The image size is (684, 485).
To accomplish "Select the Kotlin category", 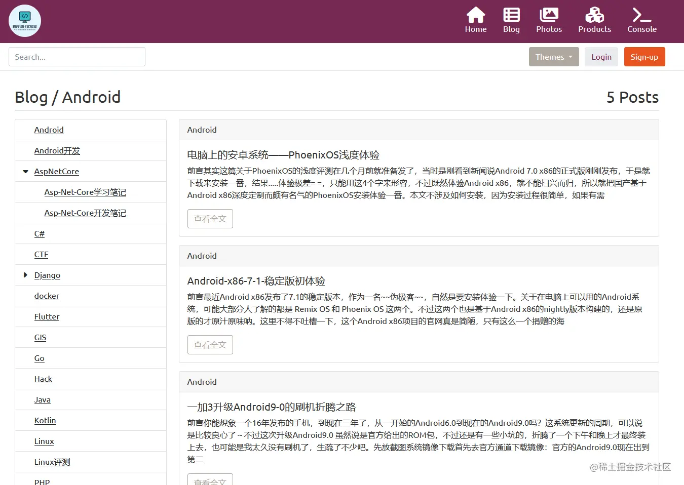I will tap(45, 420).
